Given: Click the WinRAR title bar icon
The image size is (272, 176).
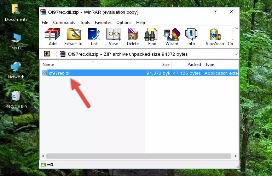Looking at the screenshot, I should point(43,12).
